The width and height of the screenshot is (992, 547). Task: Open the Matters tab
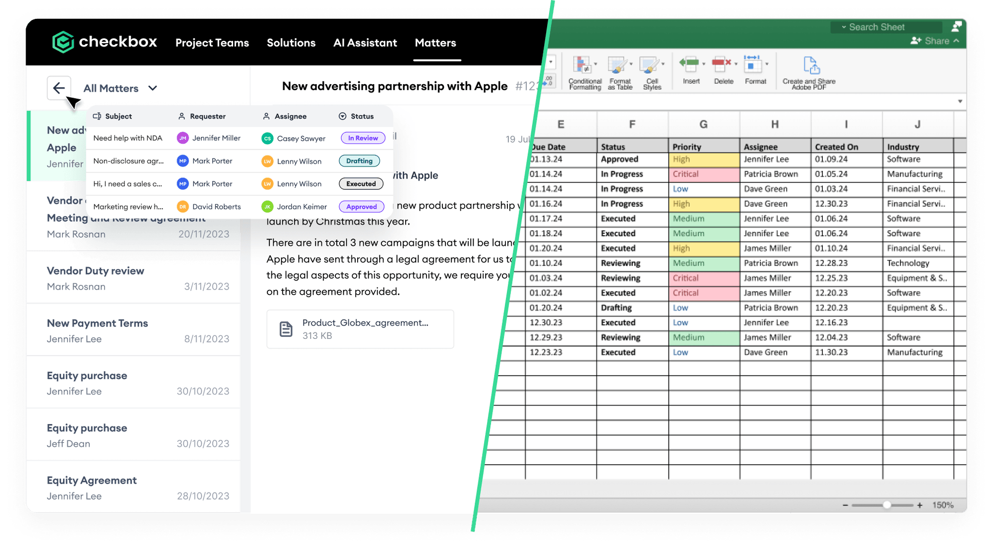coord(435,43)
